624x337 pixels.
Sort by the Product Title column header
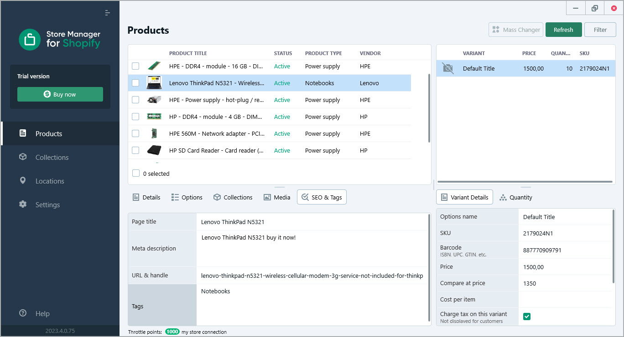[x=187, y=53]
